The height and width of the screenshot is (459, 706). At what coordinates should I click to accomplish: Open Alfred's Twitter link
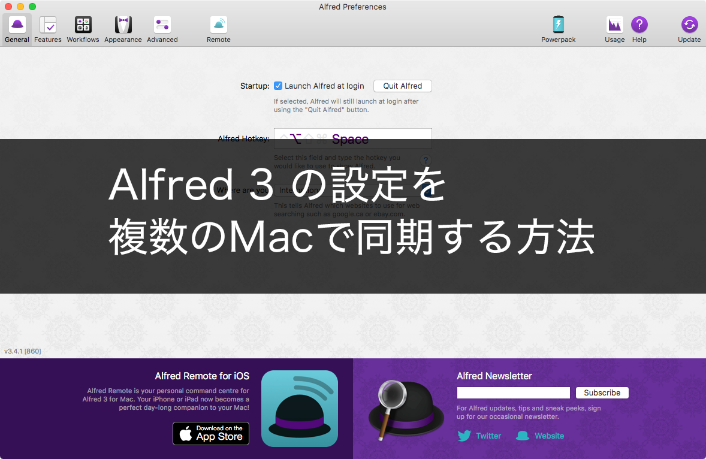(488, 436)
